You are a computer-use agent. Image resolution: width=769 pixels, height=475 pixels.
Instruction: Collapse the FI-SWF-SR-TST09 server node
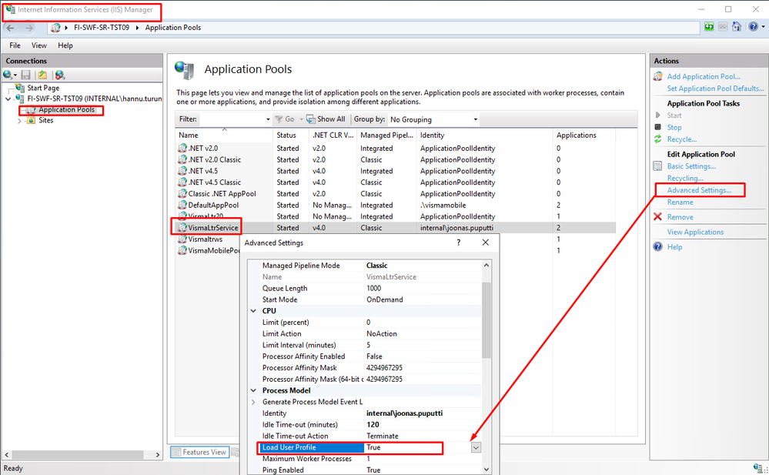click(x=8, y=99)
